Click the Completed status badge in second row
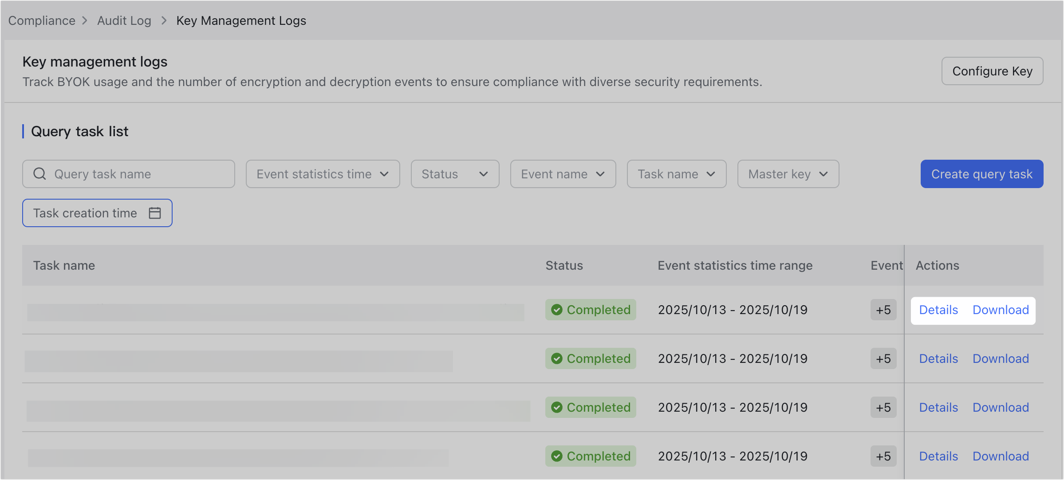The width and height of the screenshot is (1064, 480). coord(591,358)
